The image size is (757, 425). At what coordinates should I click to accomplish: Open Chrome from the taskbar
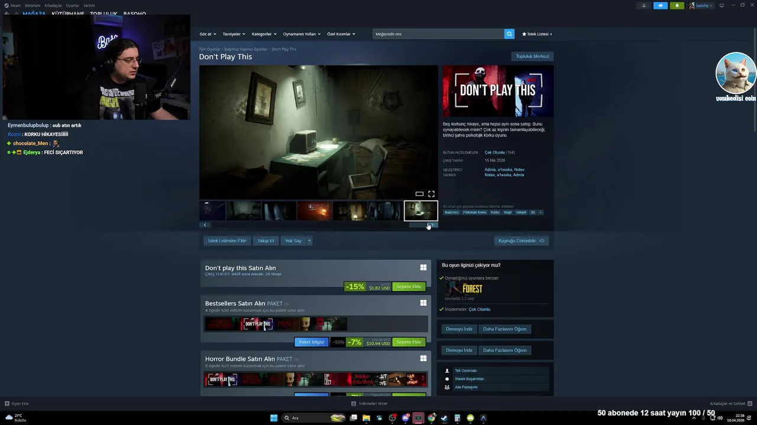pos(431,418)
